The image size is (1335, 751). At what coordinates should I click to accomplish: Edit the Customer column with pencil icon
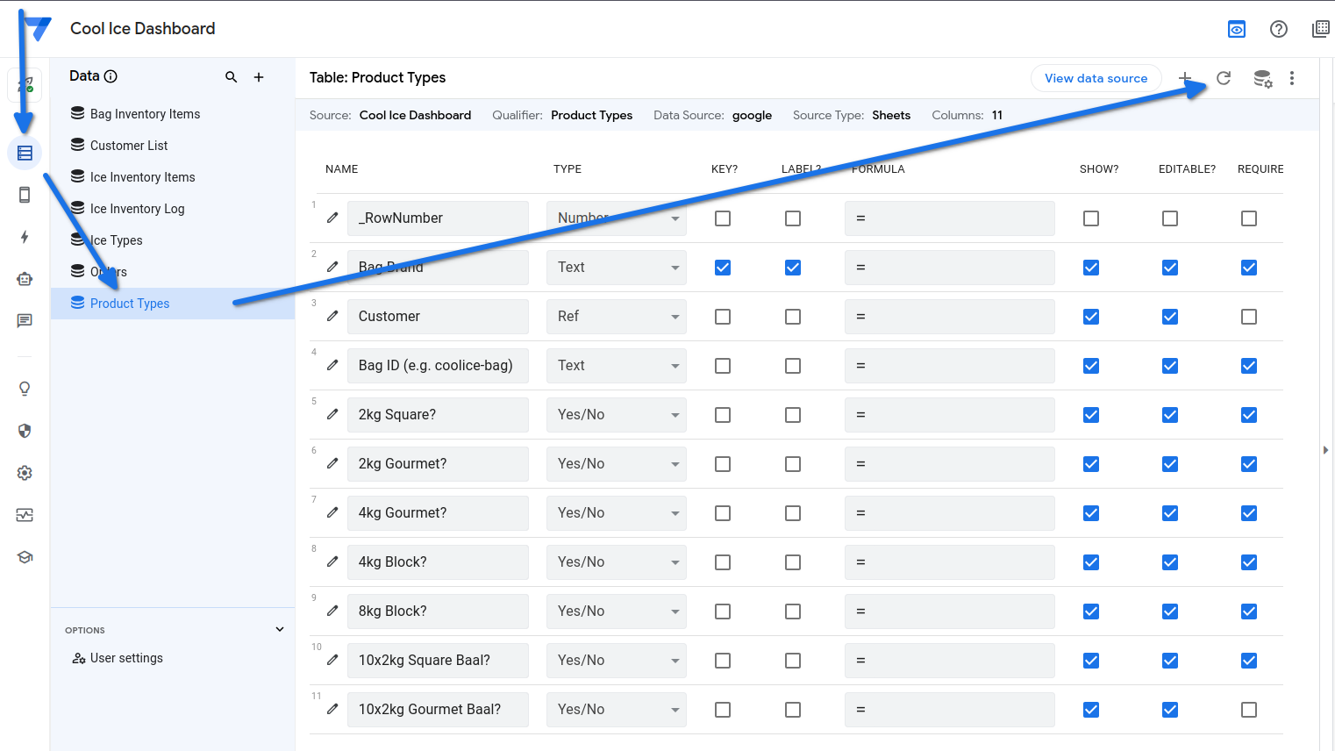pyautogui.click(x=332, y=316)
